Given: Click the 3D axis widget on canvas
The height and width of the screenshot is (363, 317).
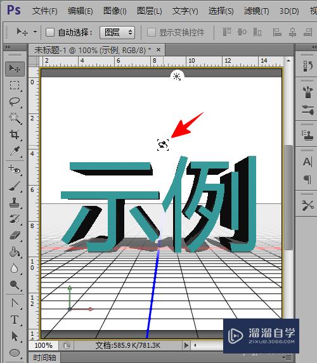Looking at the screenshot, I should (x=80, y=299).
